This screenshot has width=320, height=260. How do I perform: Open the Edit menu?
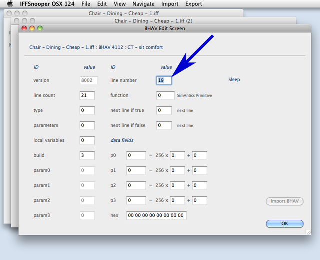[103, 4]
